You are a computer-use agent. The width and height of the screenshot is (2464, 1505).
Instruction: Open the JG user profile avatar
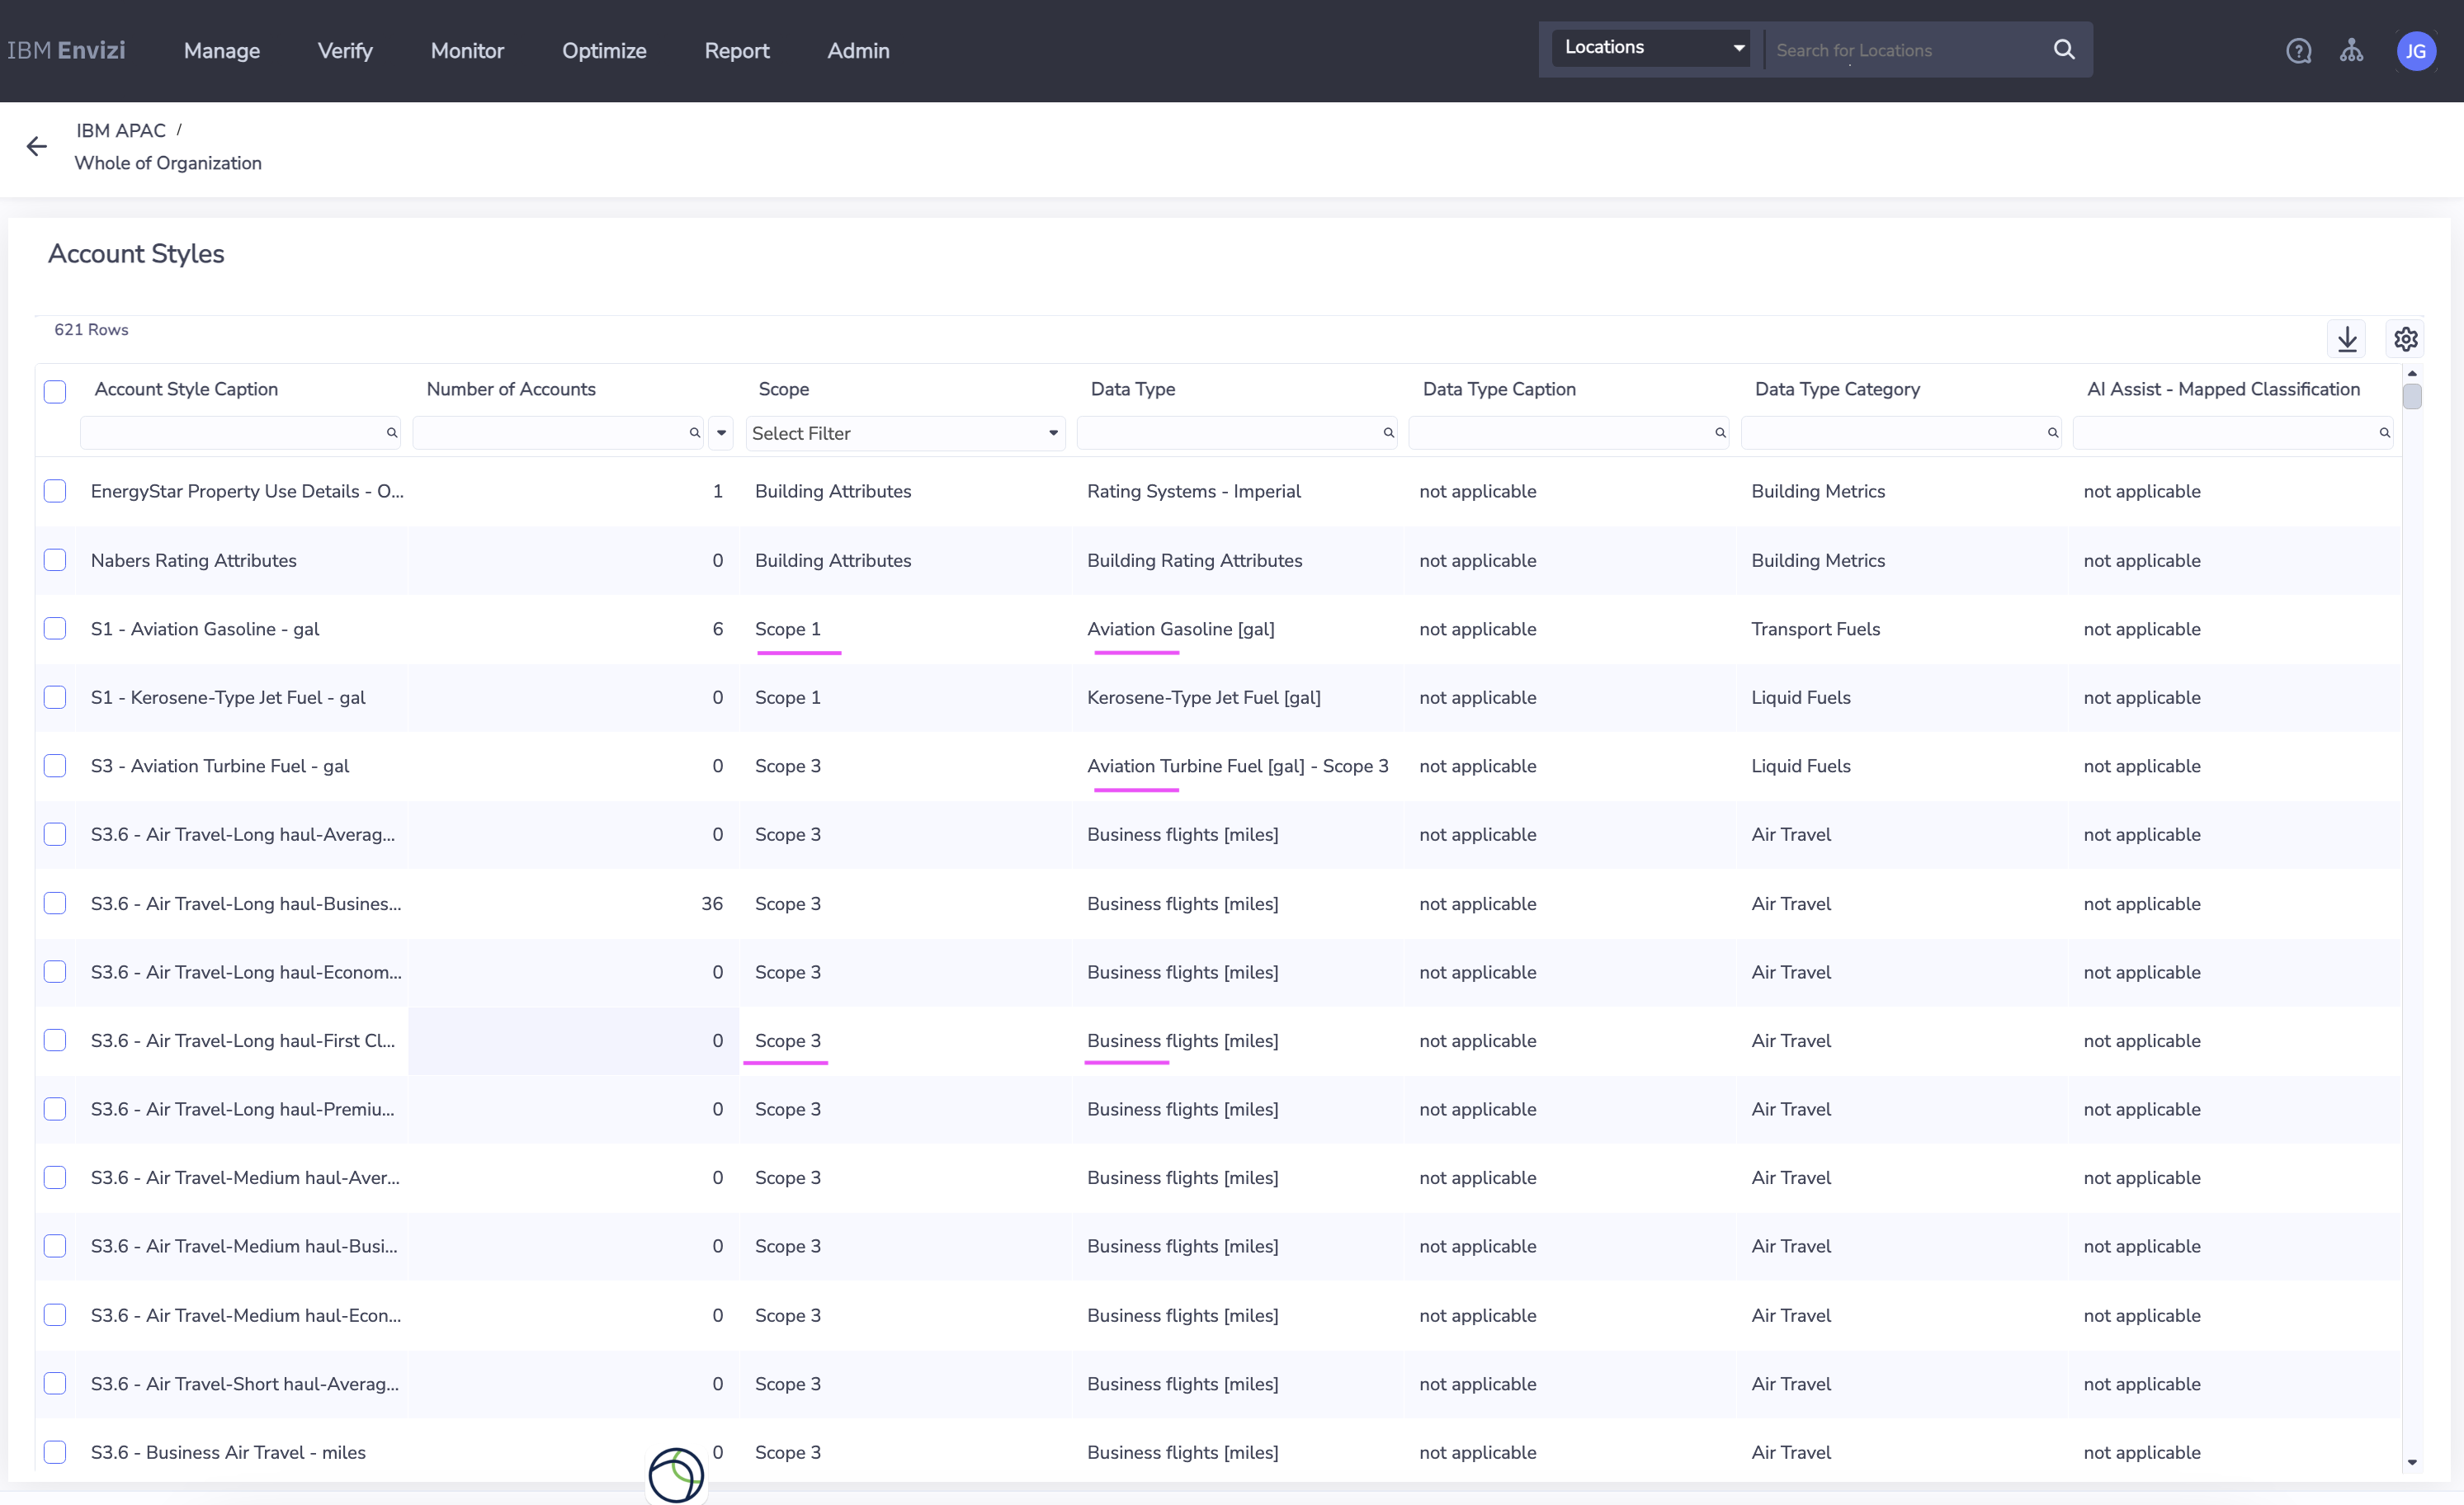pyautogui.click(x=2415, y=51)
